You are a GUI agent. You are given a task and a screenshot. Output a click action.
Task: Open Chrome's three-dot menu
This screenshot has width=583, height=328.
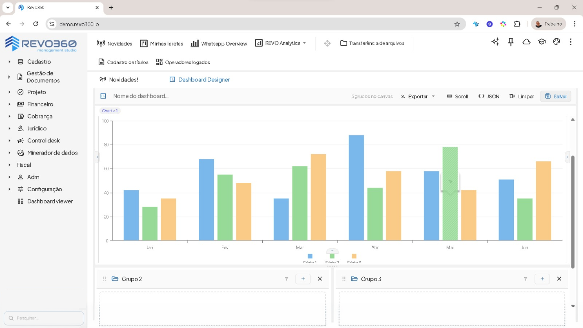pos(574,24)
